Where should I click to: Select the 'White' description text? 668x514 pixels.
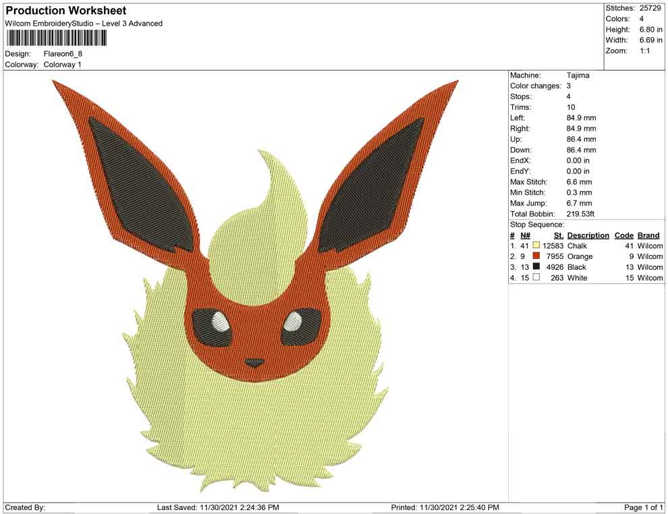pyautogui.click(x=578, y=278)
